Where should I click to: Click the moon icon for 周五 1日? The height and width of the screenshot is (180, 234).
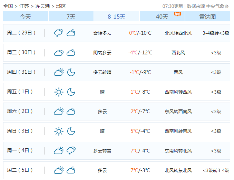click(71, 92)
